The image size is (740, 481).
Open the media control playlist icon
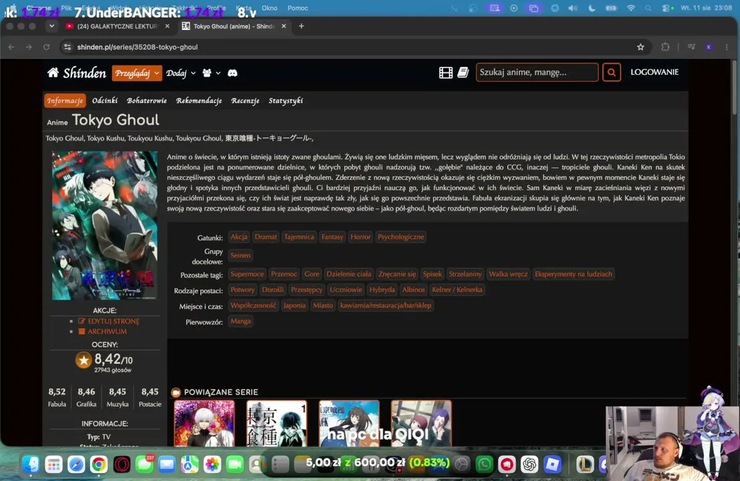tap(691, 47)
